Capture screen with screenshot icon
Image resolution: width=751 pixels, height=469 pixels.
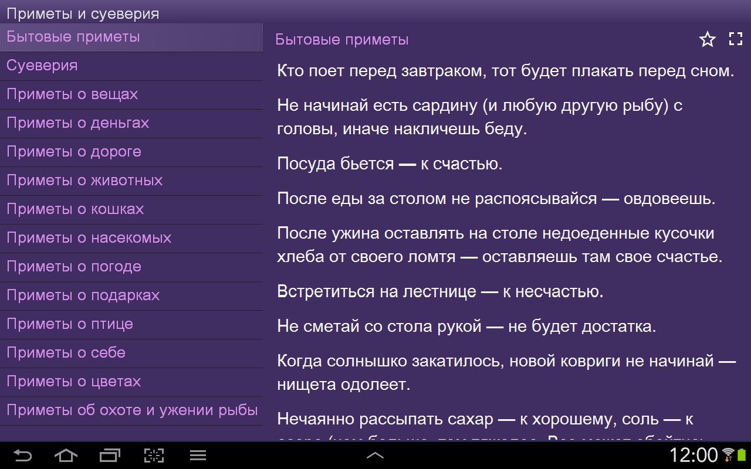tap(154, 455)
